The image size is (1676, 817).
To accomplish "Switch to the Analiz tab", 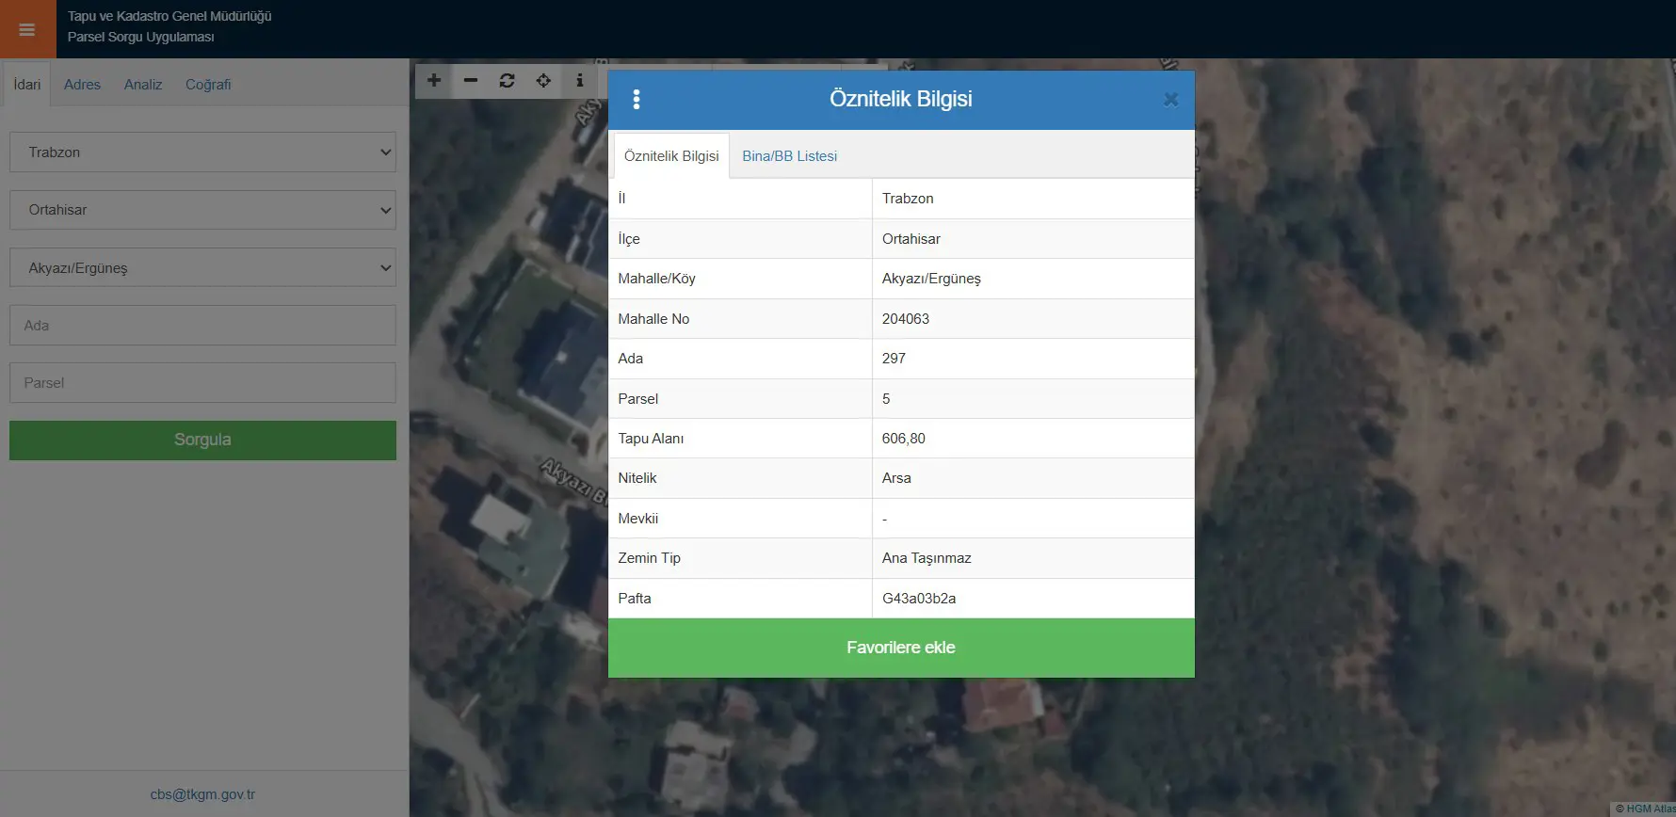I will [x=143, y=85].
